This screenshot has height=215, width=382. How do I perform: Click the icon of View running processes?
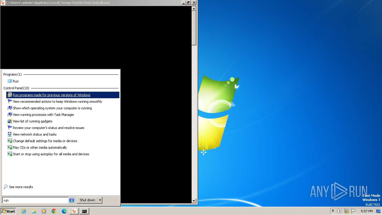pyautogui.click(x=10, y=115)
